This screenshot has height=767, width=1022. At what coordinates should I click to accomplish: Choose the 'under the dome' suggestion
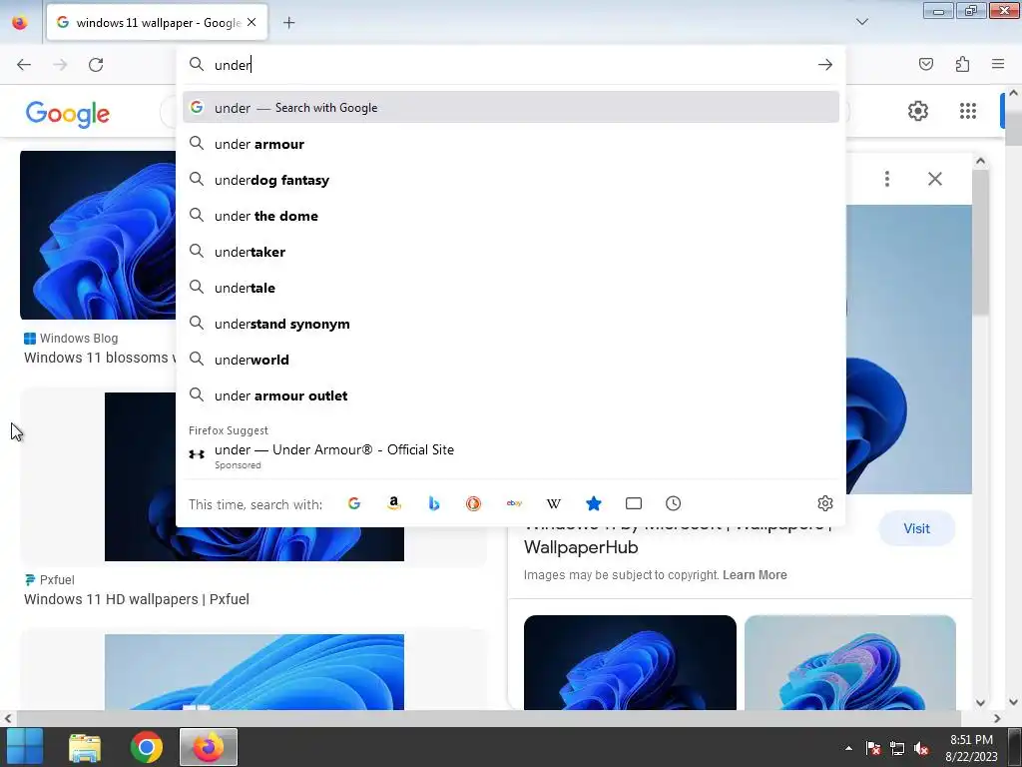(510, 216)
